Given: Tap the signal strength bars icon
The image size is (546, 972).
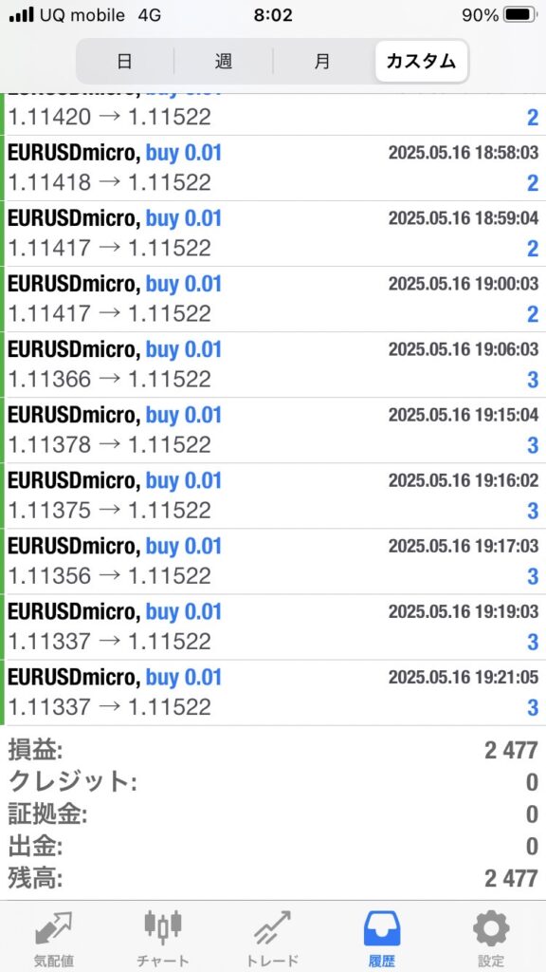Looking at the screenshot, I should click(22, 15).
